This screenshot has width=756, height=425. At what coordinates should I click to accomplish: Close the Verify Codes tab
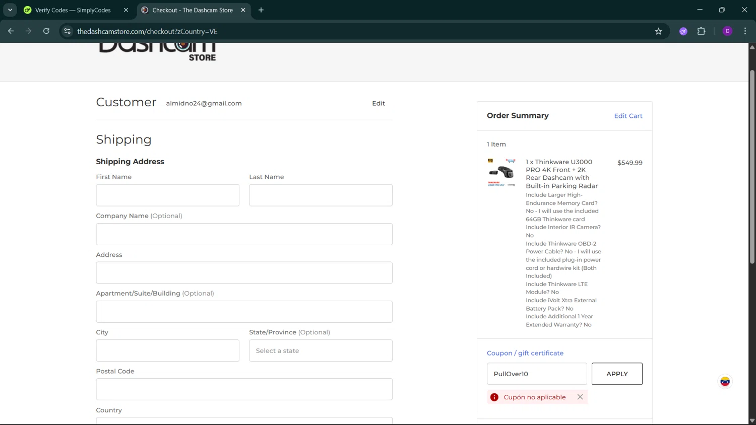(126, 10)
